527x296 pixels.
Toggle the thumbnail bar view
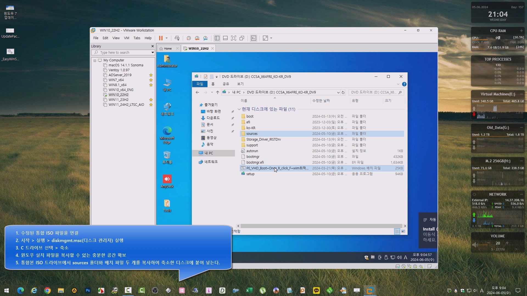click(x=225, y=38)
